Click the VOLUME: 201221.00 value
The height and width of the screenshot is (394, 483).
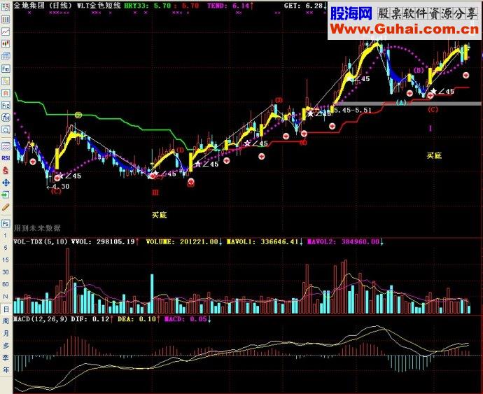(x=184, y=242)
